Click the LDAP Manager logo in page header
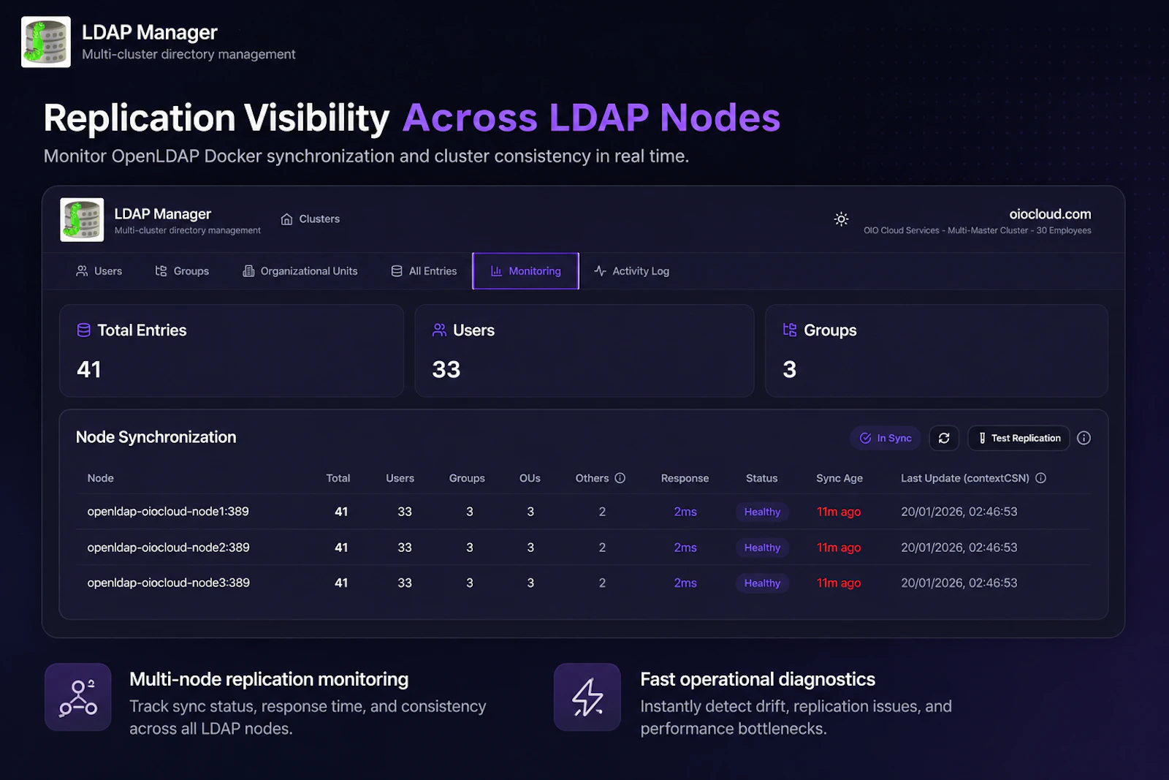The height and width of the screenshot is (780, 1169). [46, 42]
